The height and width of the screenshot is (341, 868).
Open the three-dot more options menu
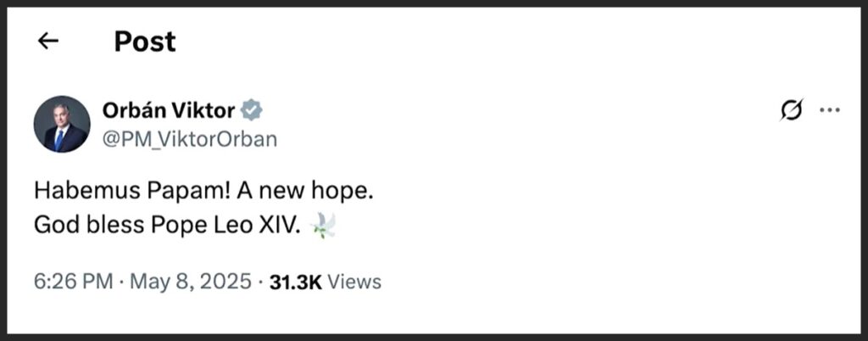[830, 110]
